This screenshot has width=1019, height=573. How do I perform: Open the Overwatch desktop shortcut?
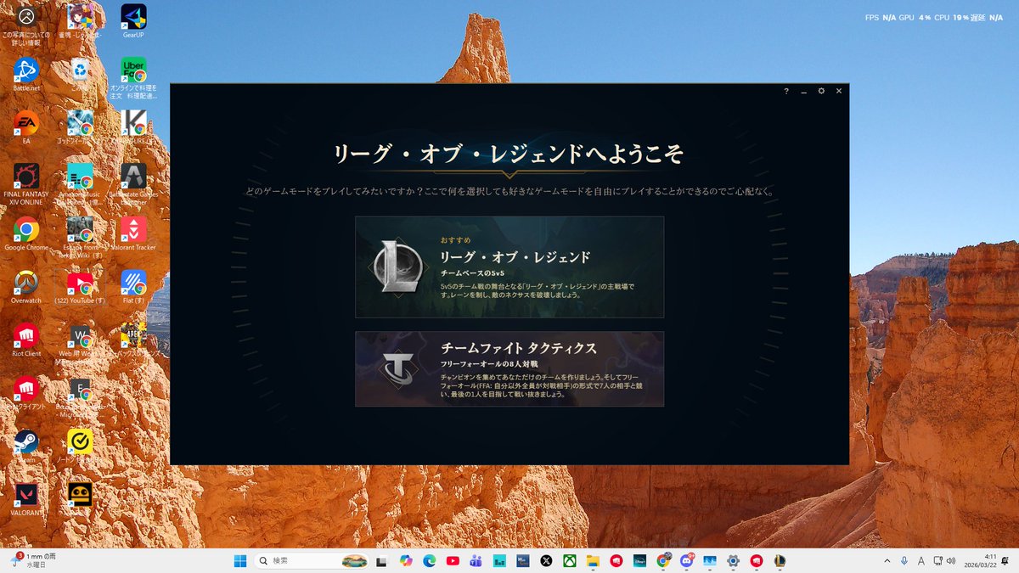[x=26, y=288]
